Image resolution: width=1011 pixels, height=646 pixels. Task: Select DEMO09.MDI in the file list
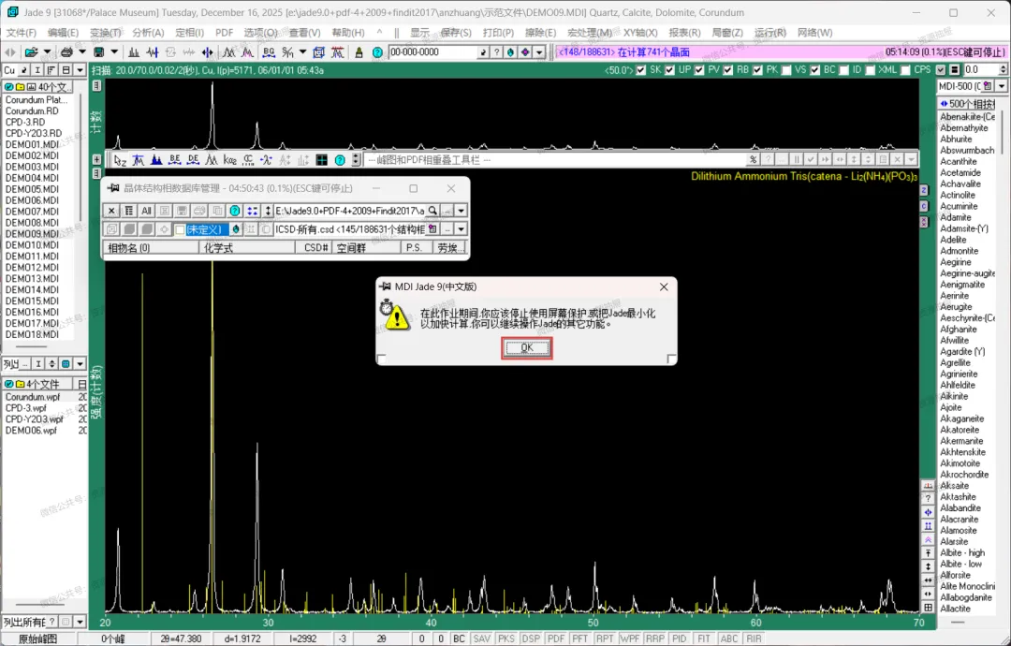[32, 233]
